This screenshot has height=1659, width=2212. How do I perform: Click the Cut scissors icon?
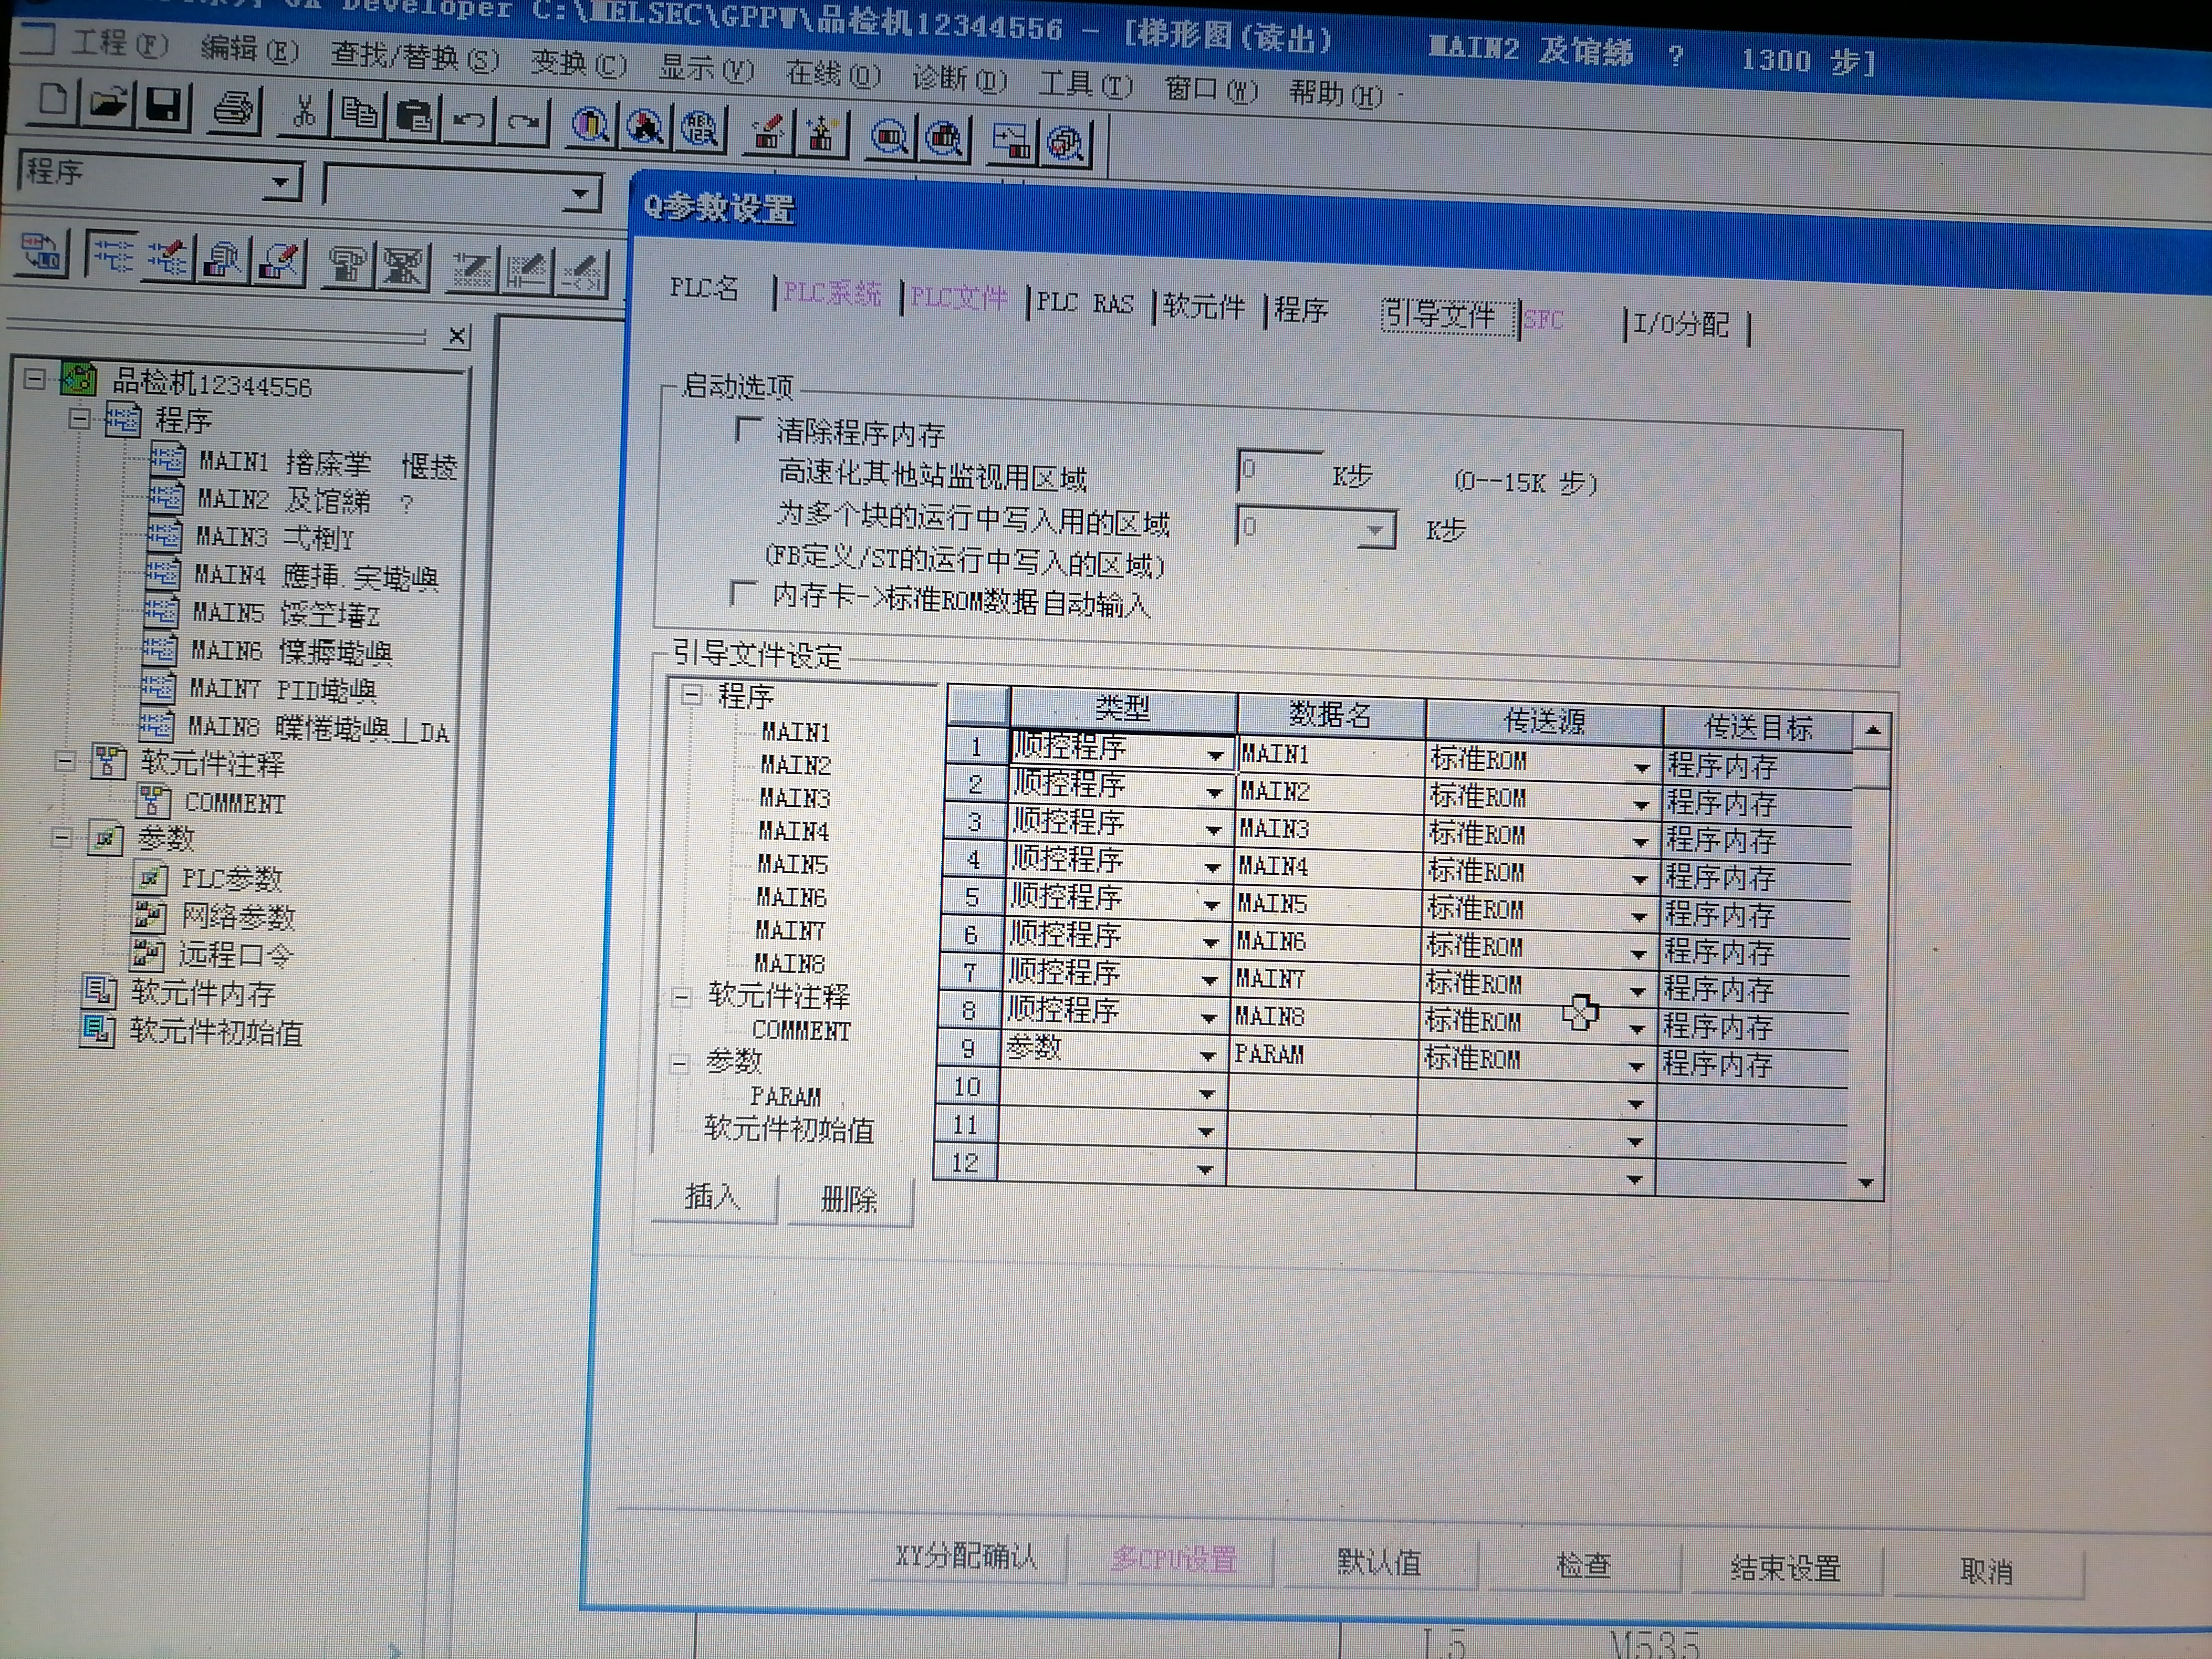(304, 110)
